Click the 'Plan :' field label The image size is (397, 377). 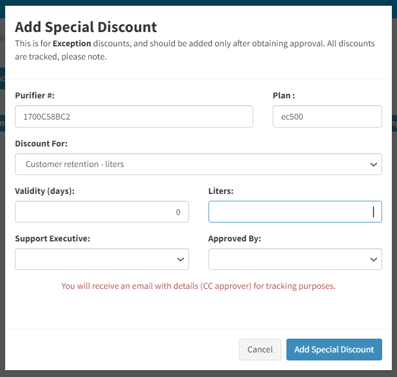(x=284, y=96)
